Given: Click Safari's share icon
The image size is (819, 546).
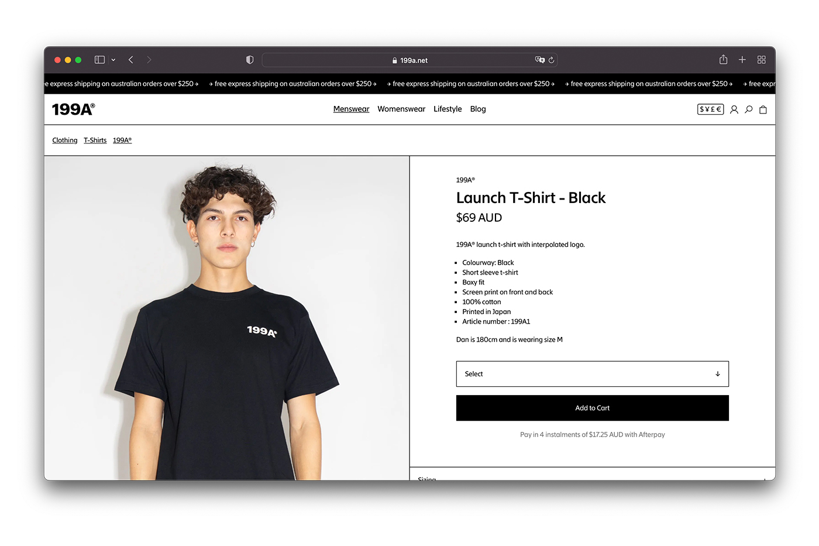Looking at the screenshot, I should click(x=724, y=60).
